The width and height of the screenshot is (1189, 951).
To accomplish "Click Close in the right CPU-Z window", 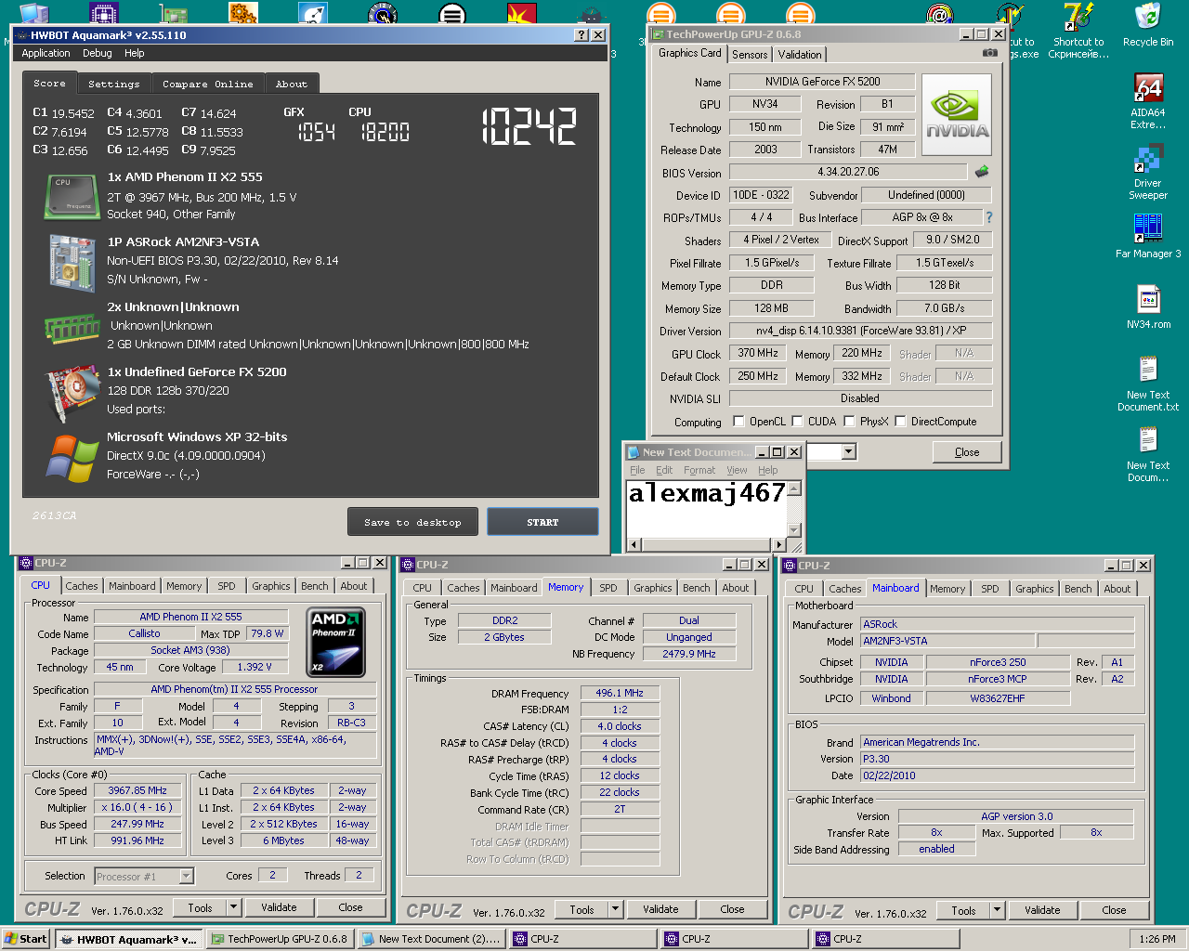I will tap(1114, 910).
